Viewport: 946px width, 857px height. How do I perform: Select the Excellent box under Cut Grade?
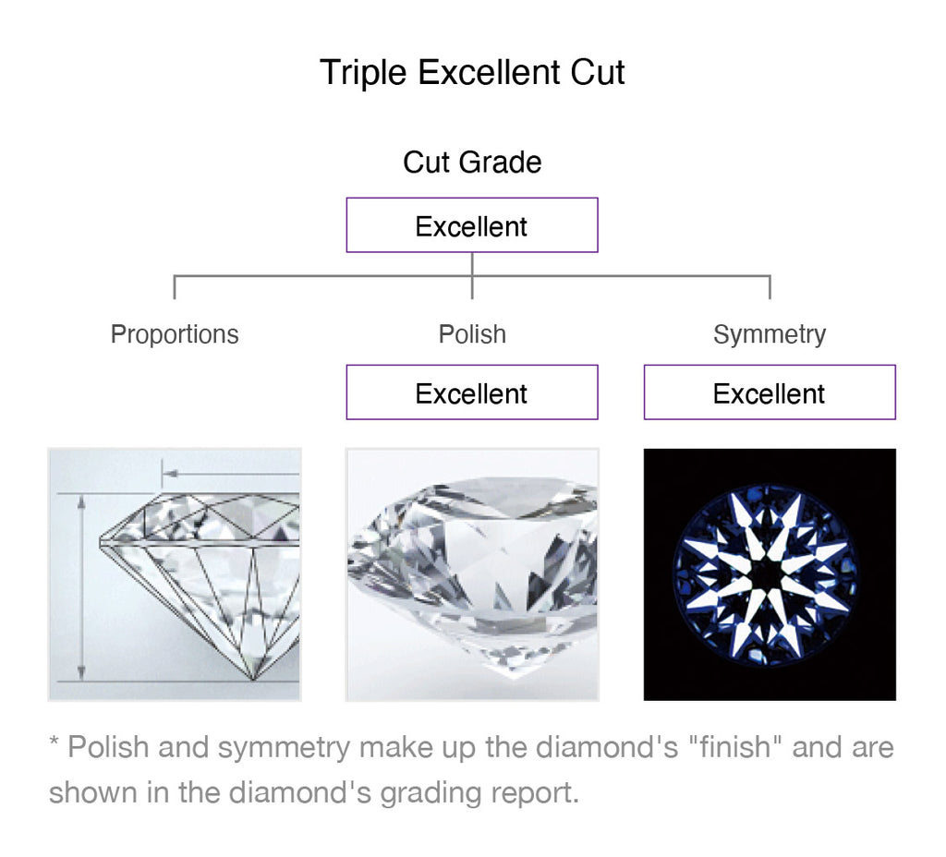(x=472, y=225)
